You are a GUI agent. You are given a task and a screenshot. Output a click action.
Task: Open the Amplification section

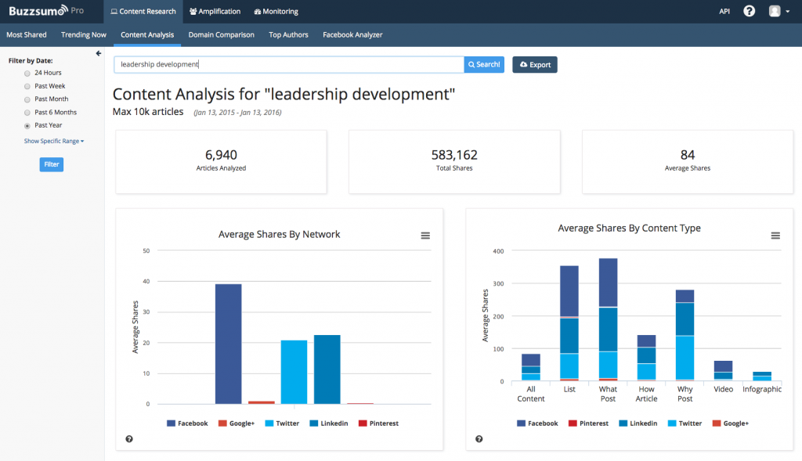click(215, 12)
